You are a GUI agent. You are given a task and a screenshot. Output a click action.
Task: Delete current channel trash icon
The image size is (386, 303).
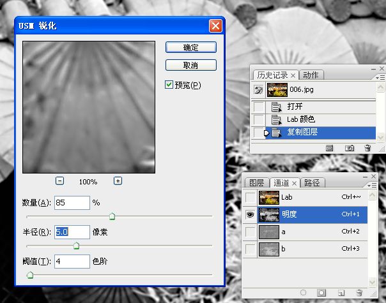(359, 292)
